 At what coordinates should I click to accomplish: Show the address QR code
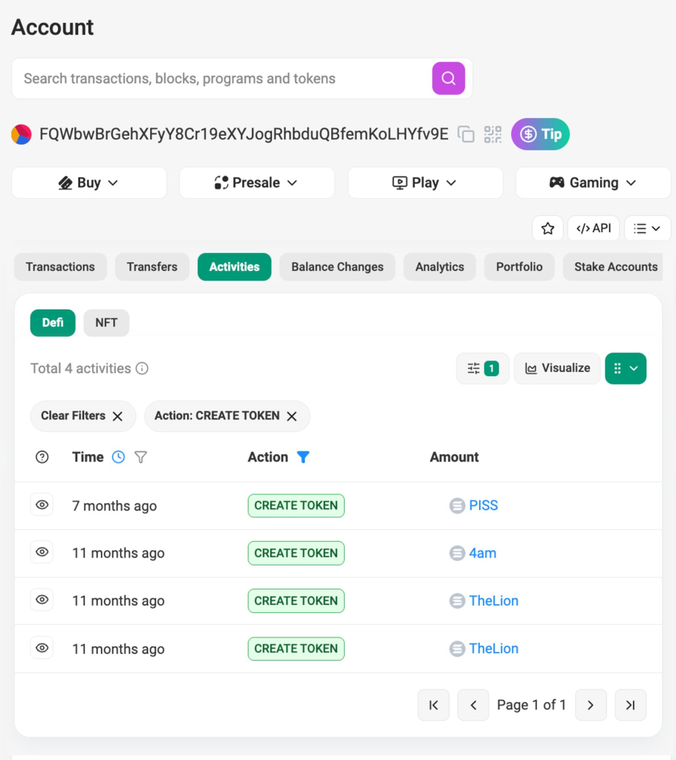click(493, 134)
